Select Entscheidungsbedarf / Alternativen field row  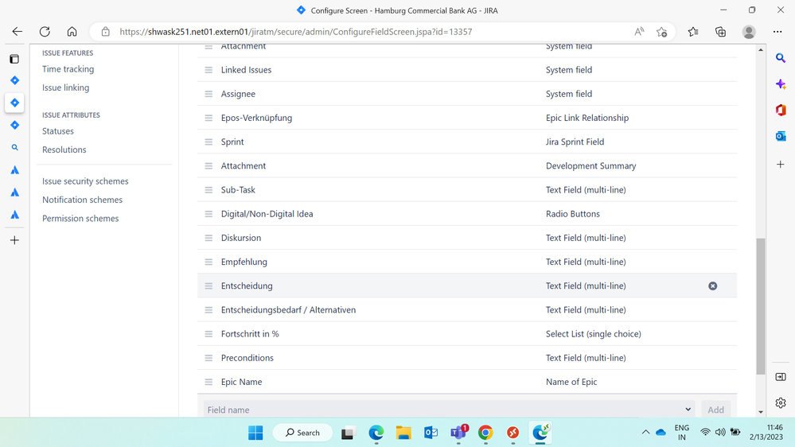pos(467,309)
